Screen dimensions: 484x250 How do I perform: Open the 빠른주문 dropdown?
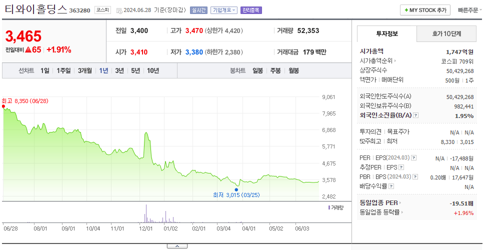tap(470, 10)
